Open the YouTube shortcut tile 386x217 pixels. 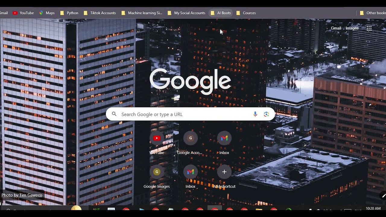(x=157, y=143)
